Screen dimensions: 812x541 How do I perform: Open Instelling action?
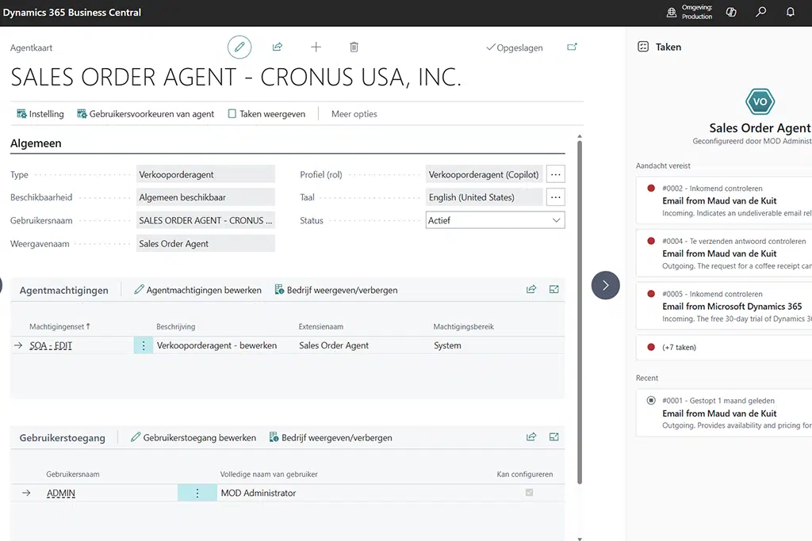point(40,114)
